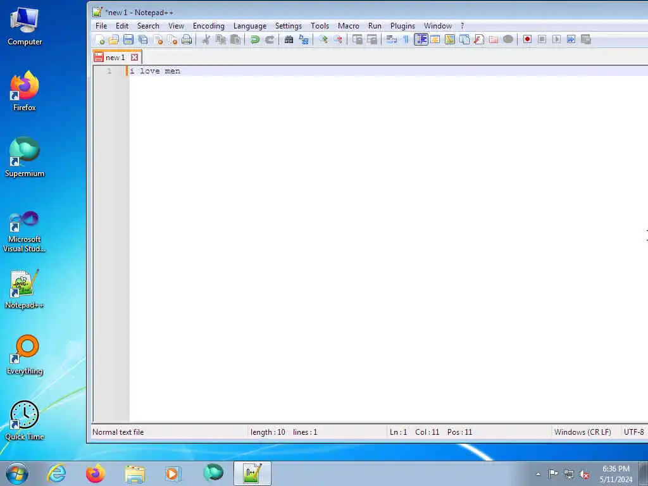Click "Ln : 1" status bar entry

pos(399,432)
